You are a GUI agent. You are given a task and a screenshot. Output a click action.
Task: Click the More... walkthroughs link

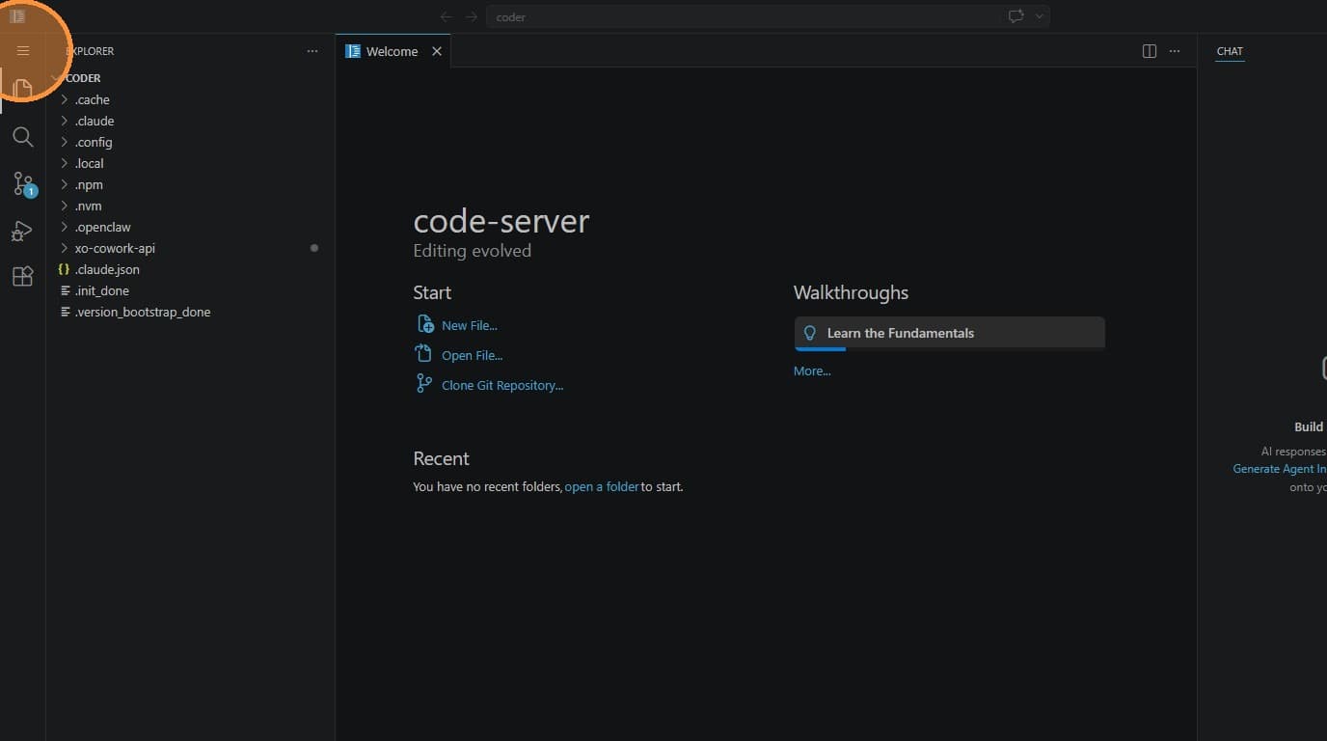coord(812,370)
